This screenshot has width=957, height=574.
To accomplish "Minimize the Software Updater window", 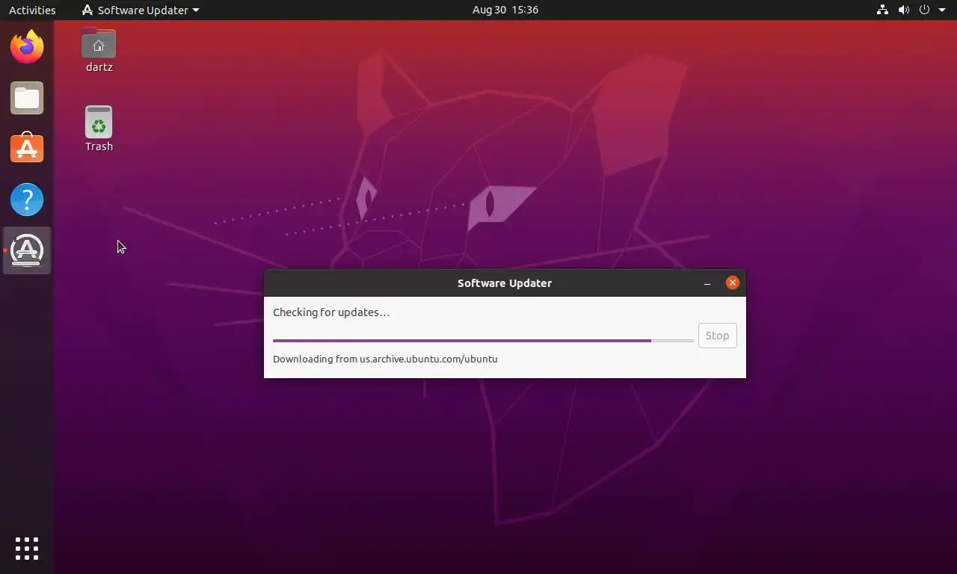I will [707, 283].
